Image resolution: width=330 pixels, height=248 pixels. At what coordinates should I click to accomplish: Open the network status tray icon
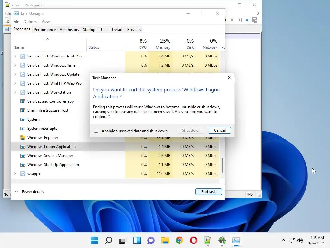tap(292, 240)
